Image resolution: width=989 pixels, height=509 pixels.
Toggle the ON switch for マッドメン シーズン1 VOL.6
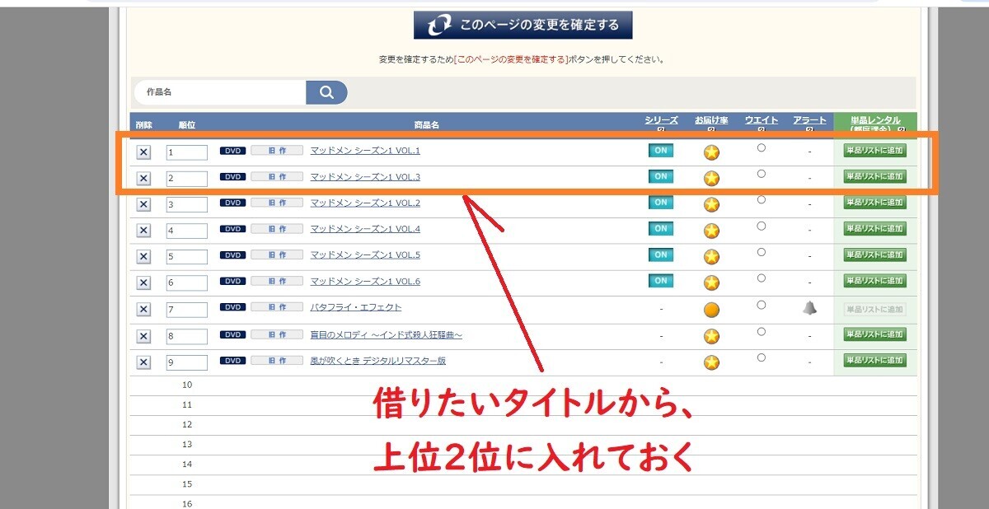click(659, 281)
